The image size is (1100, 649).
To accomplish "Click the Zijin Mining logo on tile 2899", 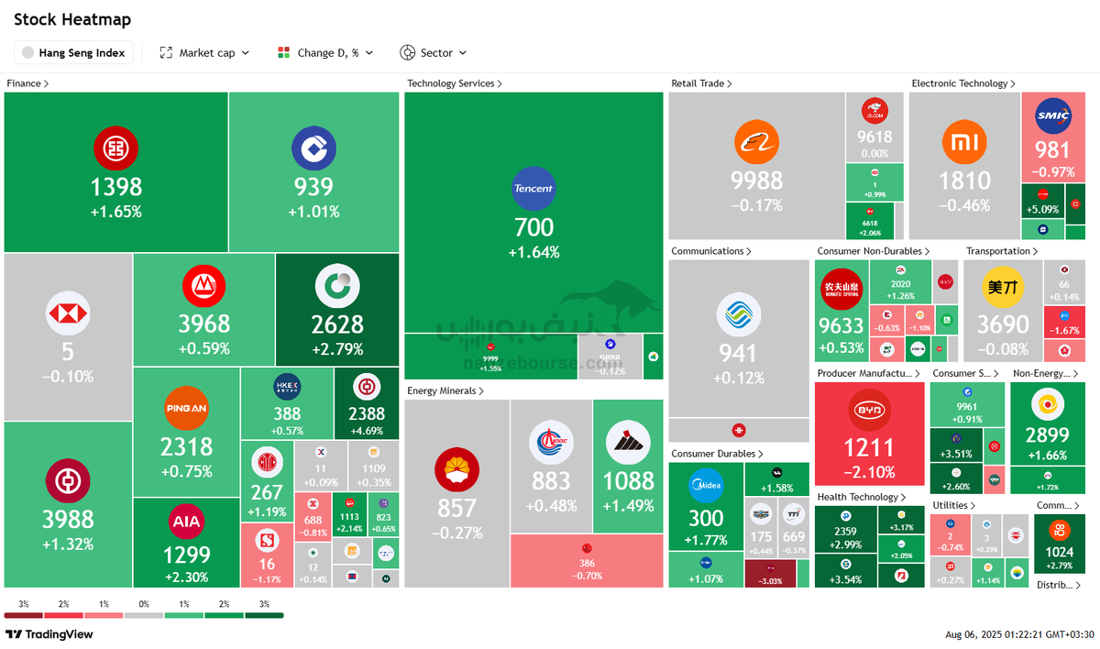I will (x=1047, y=404).
